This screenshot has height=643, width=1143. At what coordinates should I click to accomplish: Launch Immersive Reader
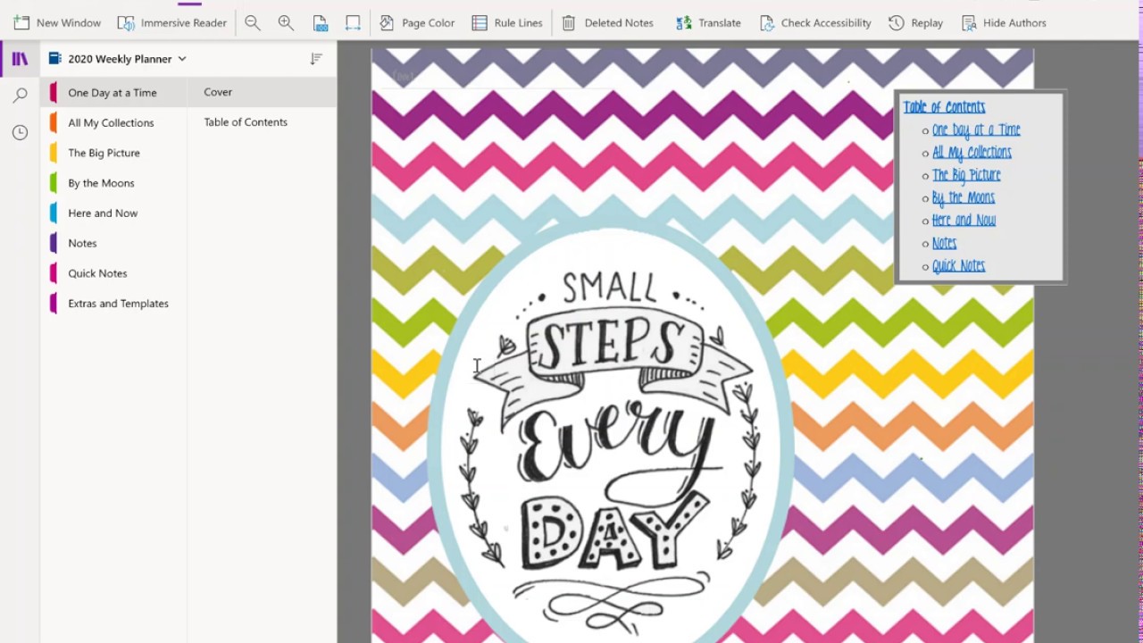(x=172, y=22)
